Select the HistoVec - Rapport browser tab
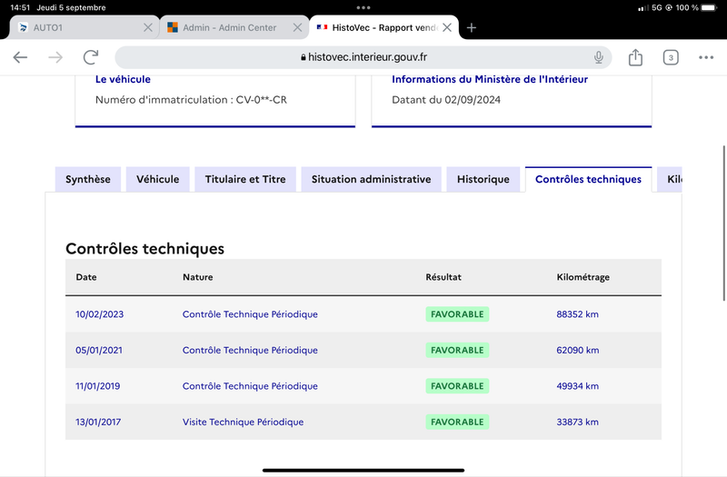727x477 pixels. pyautogui.click(x=383, y=28)
